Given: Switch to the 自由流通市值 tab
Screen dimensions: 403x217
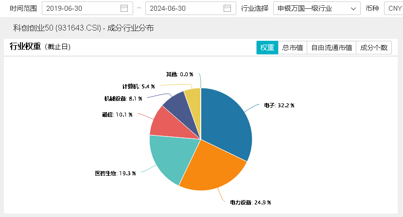Looking at the screenshot, I should pos(331,48).
